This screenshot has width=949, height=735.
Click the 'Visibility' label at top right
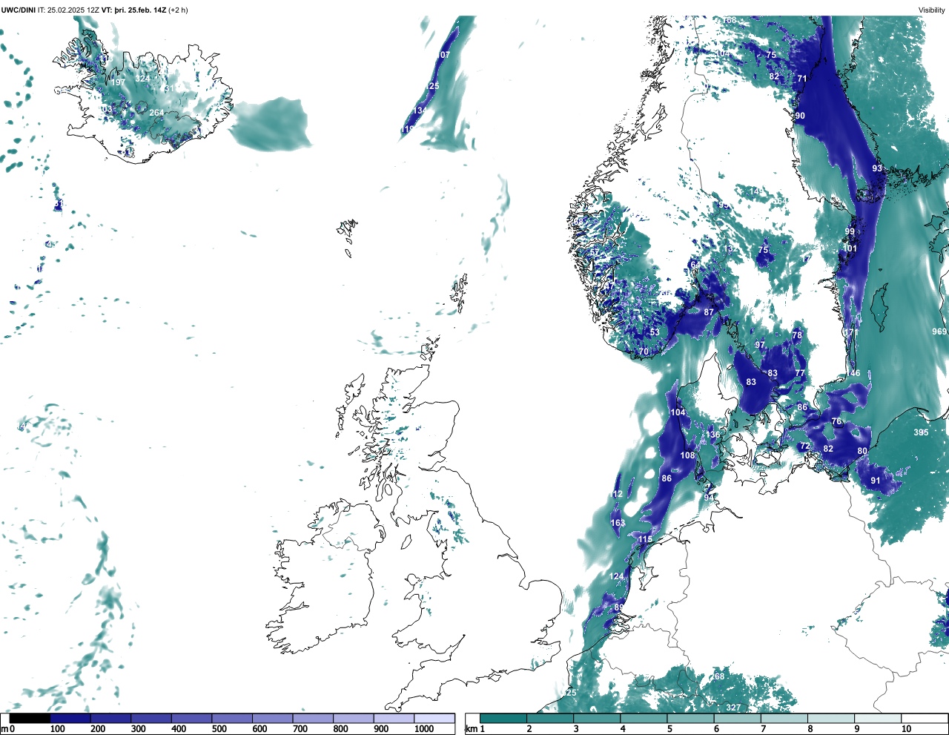(x=931, y=10)
